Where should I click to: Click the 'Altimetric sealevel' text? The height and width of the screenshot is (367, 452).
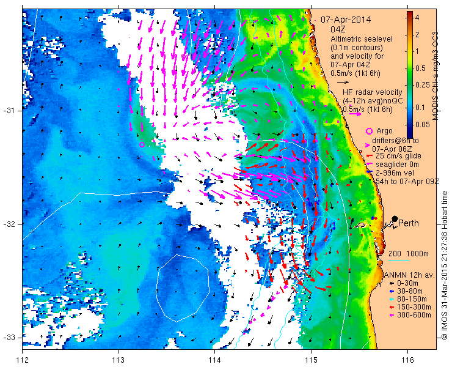(x=362, y=39)
